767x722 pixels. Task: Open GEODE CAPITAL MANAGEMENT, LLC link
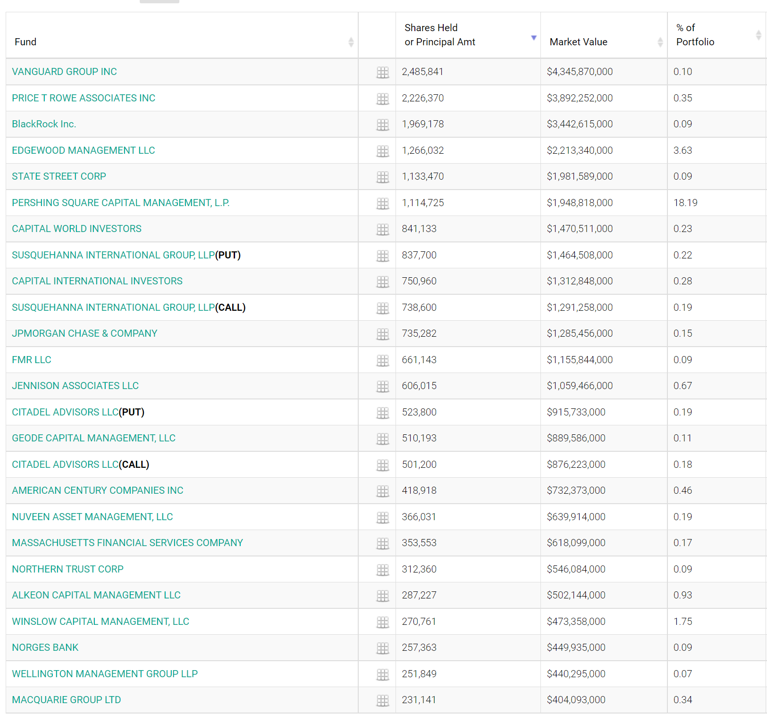click(x=93, y=438)
